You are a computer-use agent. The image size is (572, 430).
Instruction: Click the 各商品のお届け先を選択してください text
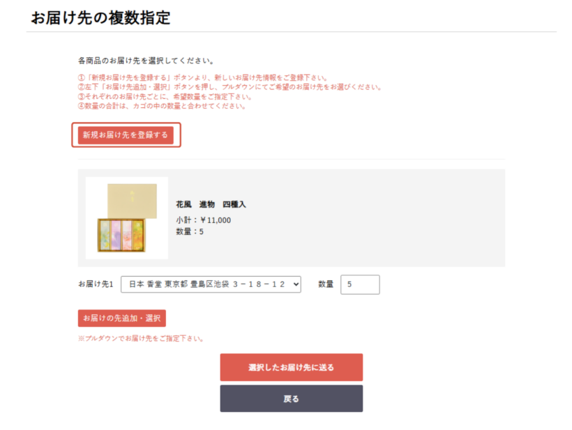pos(146,61)
